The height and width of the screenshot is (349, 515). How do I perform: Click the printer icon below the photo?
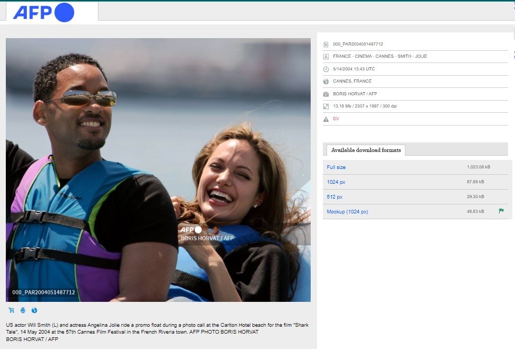(23, 310)
